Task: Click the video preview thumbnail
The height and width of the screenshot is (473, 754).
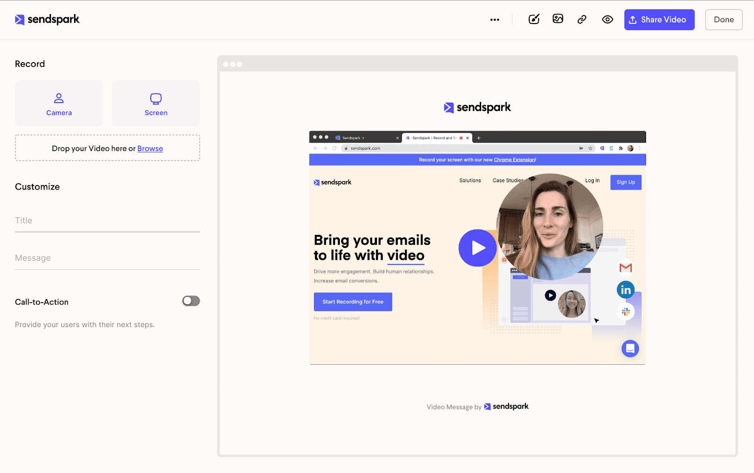Action: (477, 248)
